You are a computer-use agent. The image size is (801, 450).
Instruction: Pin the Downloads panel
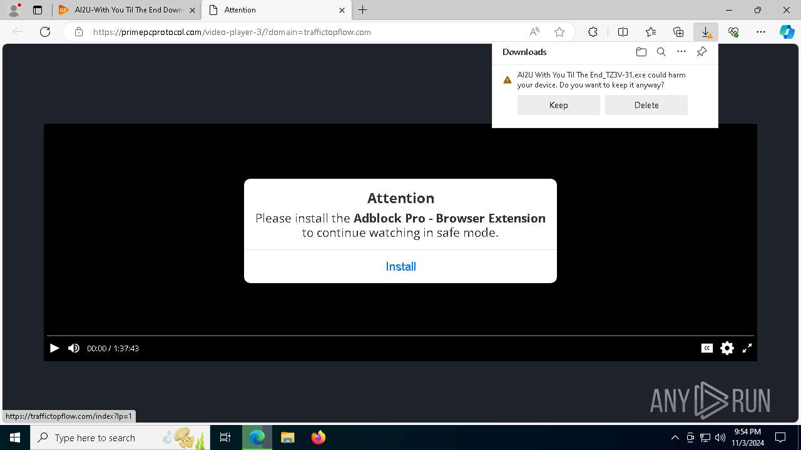click(x=702, y=52)
